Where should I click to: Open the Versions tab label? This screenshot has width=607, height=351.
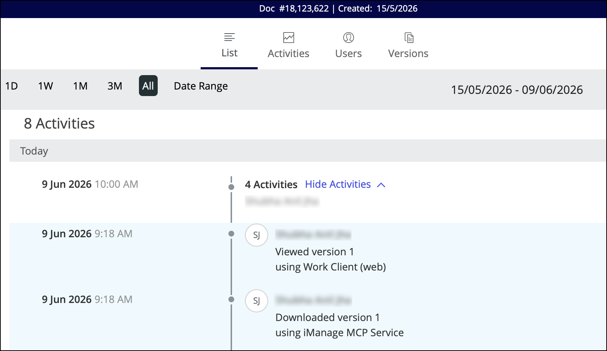click(x=408, y=53)
